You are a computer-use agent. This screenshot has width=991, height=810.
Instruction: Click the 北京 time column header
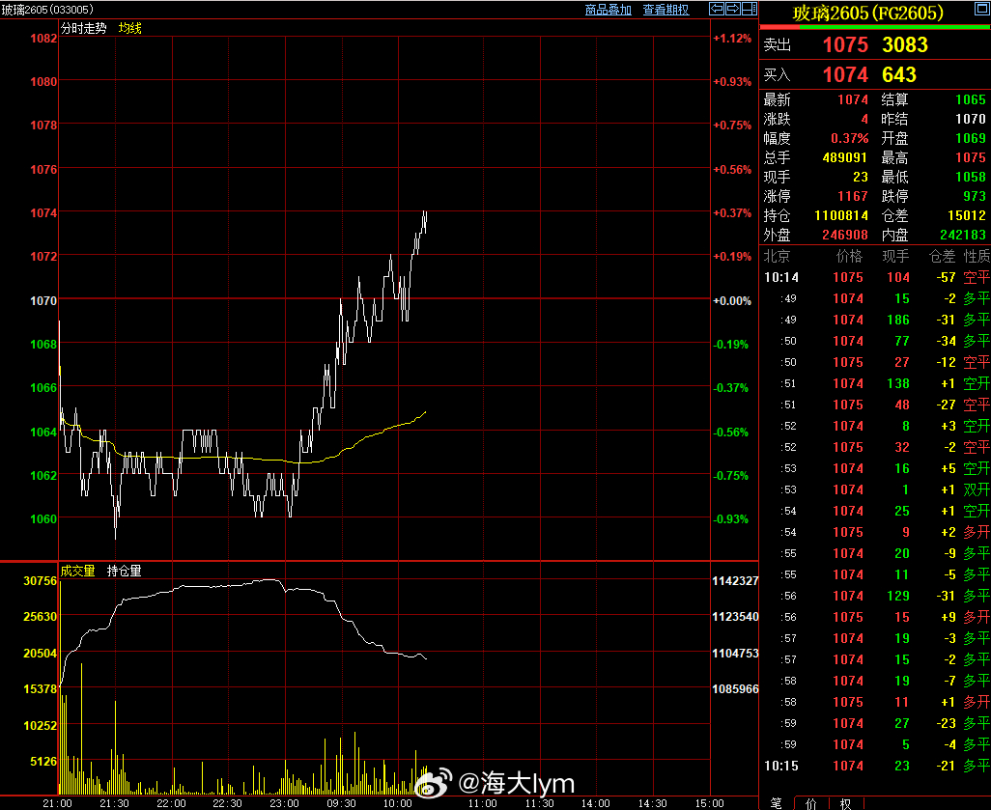(777, 257)
